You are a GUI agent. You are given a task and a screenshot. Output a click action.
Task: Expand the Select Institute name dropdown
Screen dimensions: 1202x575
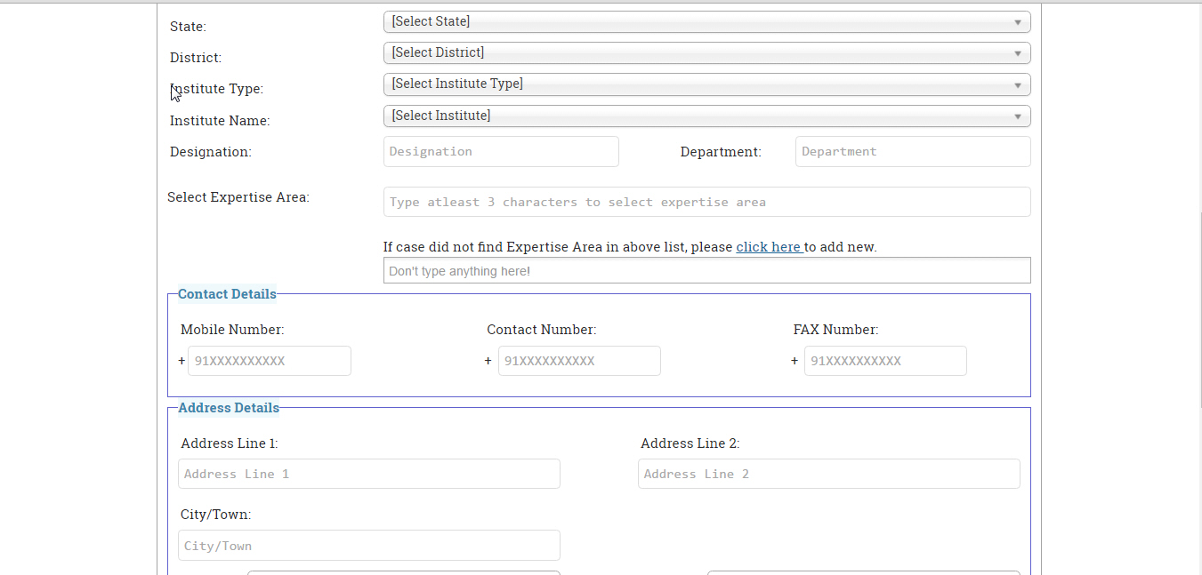[x=706, y=116]
